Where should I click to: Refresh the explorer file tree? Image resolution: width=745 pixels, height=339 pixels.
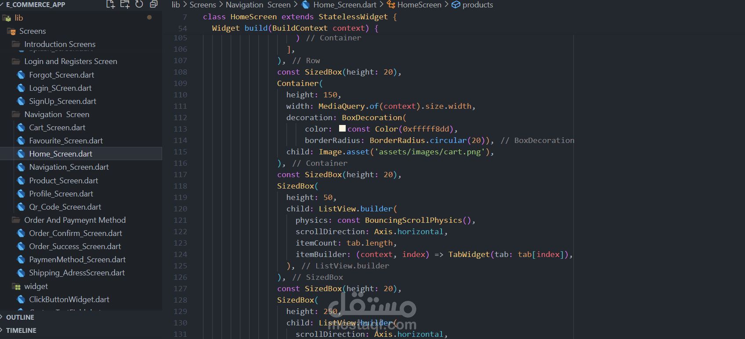tap(139, 4)
